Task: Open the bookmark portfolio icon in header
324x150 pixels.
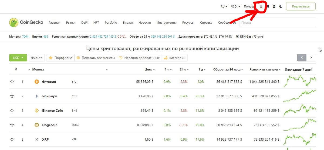Action: (268, 6)
